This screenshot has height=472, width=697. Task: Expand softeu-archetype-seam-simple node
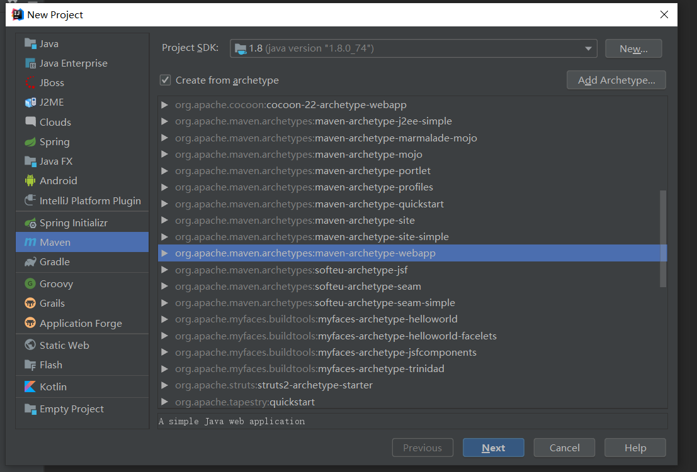click(x=164, y=302)
